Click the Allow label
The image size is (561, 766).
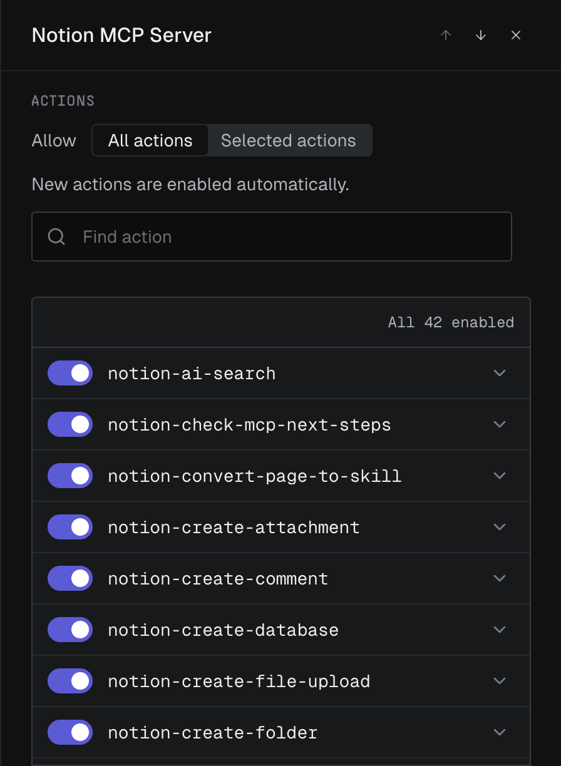pyautogui.click(x=54, y=140)
